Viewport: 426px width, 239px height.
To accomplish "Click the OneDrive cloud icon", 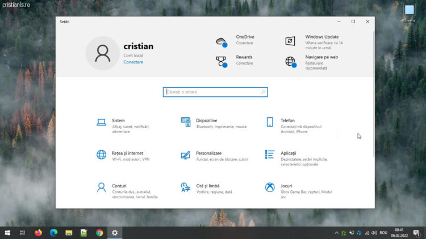I will 221,41.
